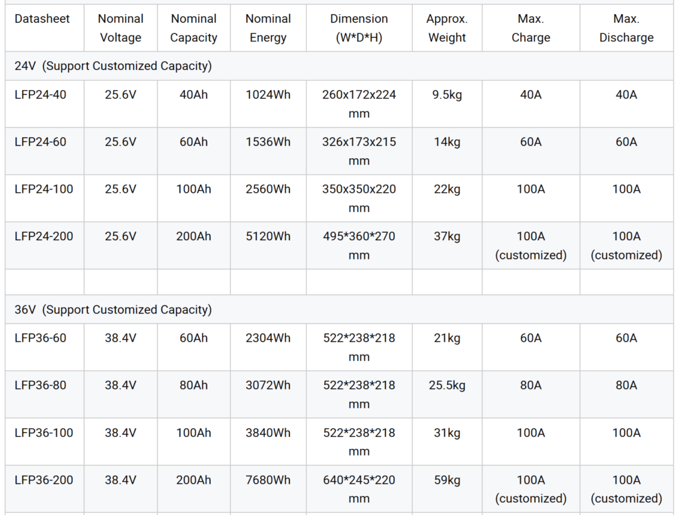This screenshot has width=683, height=515.
Task: Select the Dimension (W*D*H) header cell
Action: pyautogui.click(x=359, y=28)
